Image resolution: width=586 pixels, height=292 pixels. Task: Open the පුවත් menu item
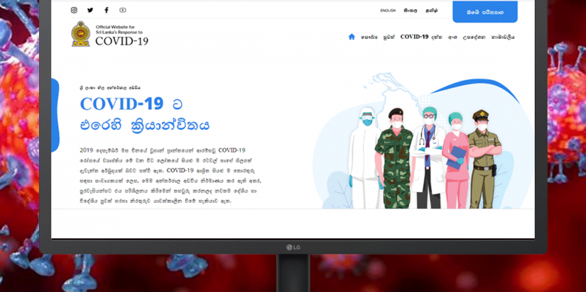coord(388,37)
